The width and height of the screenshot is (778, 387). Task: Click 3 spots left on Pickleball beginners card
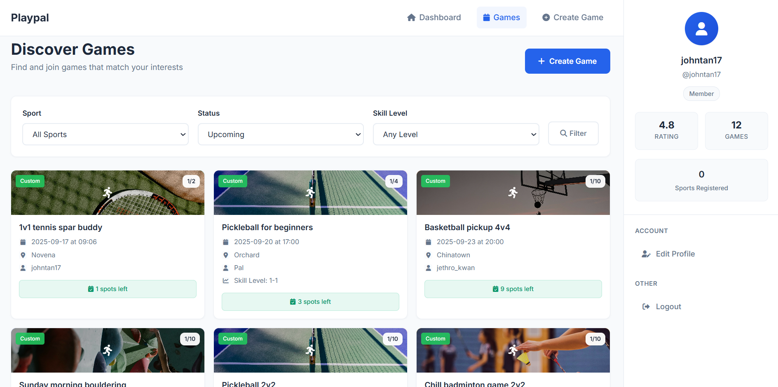(310, 302)
